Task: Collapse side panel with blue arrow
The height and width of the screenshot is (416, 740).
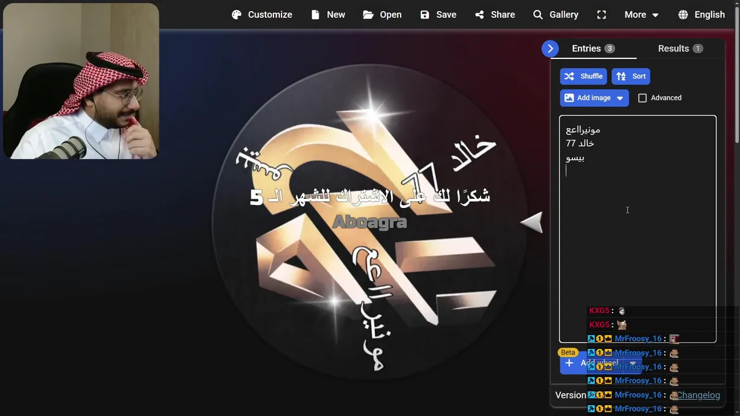Action: point(550,49)
